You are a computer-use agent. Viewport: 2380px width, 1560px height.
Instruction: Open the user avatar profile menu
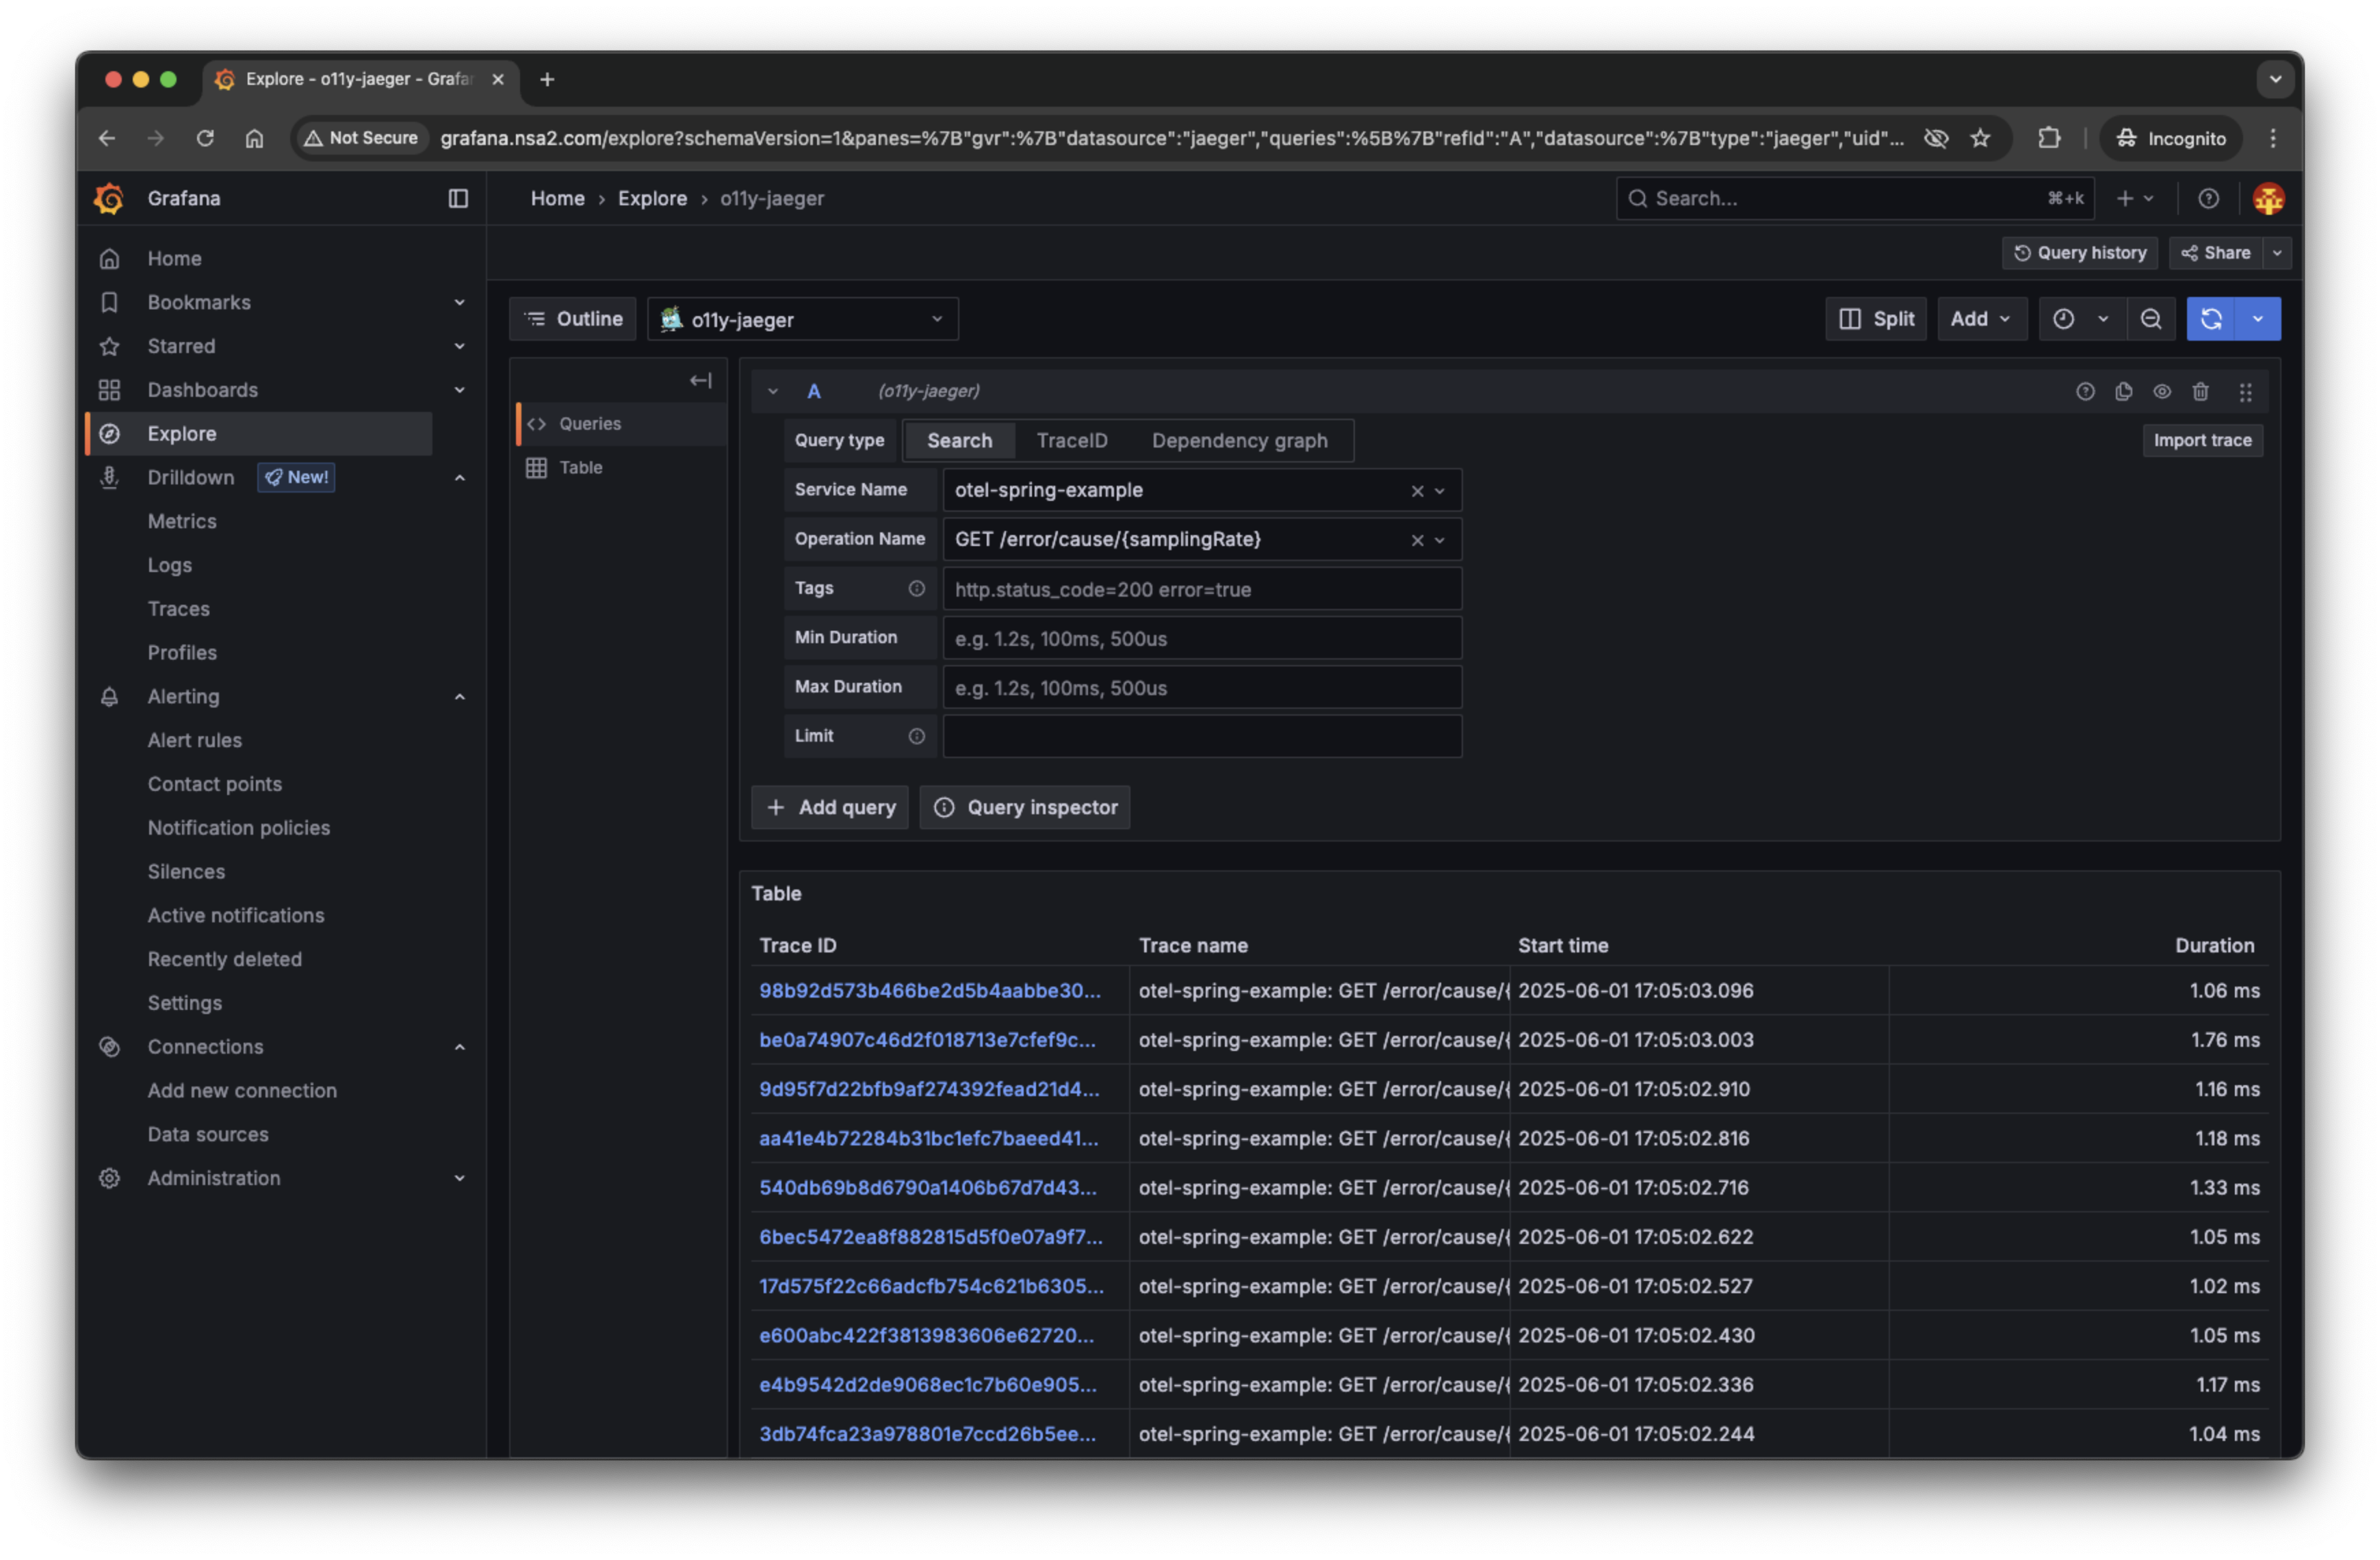[2268, 198]
